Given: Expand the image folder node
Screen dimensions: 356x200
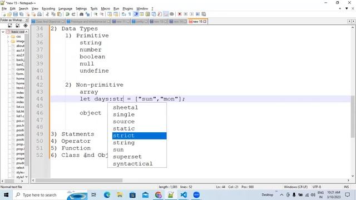Looking at the screenshot, I should [8, 41].
